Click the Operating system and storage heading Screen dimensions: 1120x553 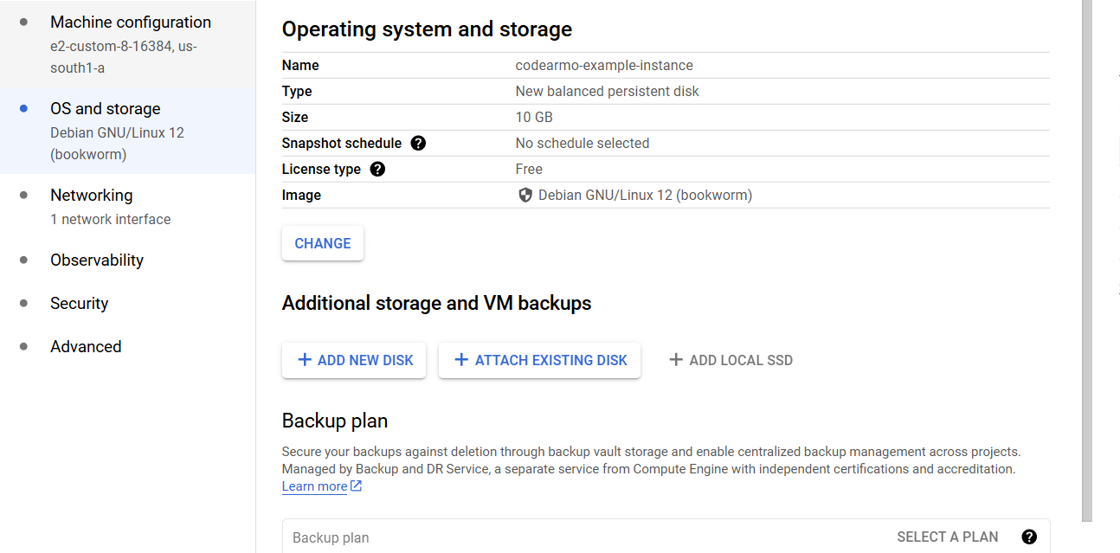click(427, 29)
